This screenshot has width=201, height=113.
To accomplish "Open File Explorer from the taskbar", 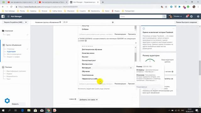I will coord(29,110).
